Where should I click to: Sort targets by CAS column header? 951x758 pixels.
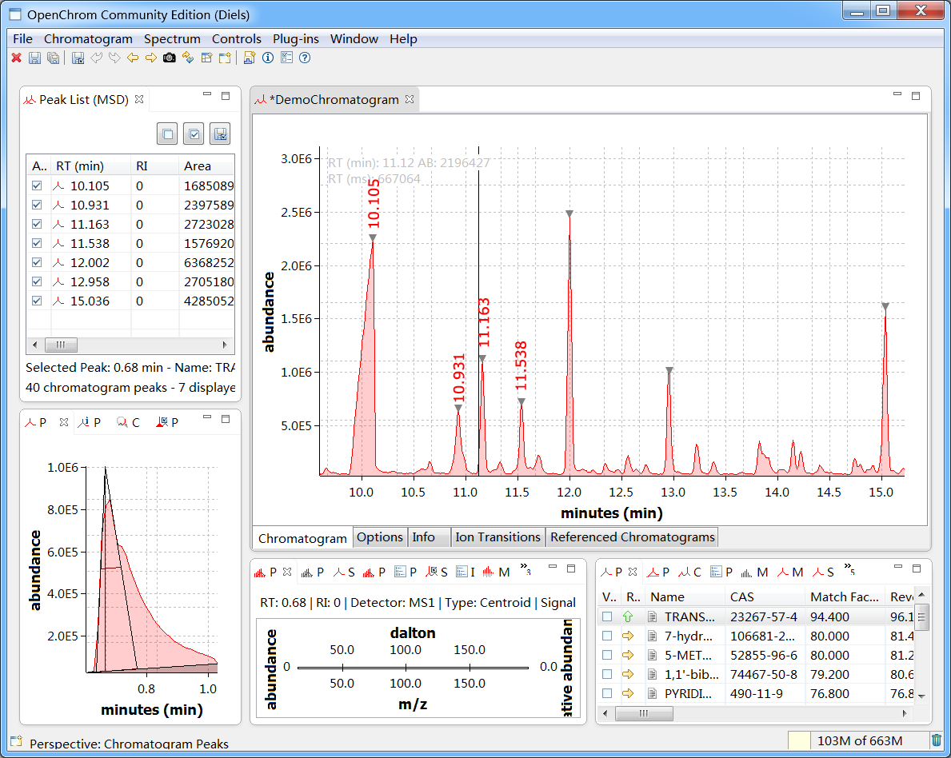click(765, 597)
